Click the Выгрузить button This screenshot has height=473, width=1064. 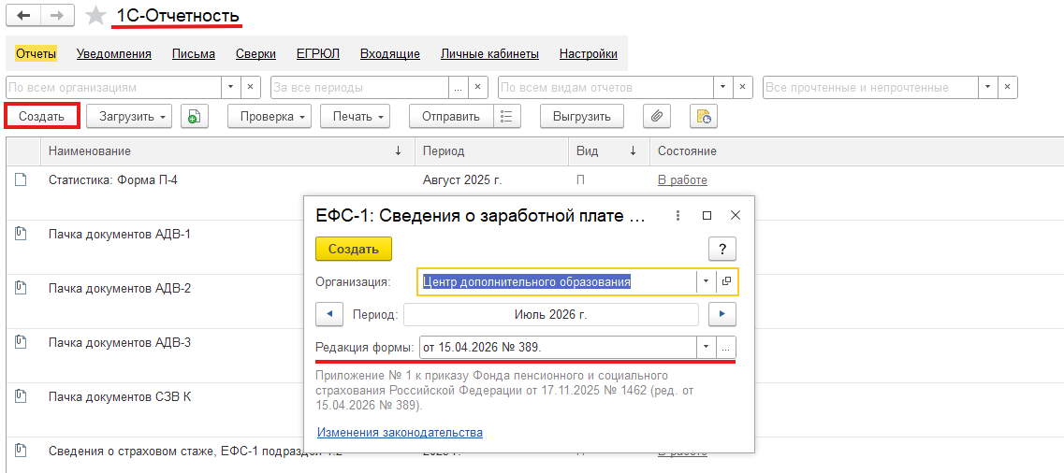pos(582,117)
